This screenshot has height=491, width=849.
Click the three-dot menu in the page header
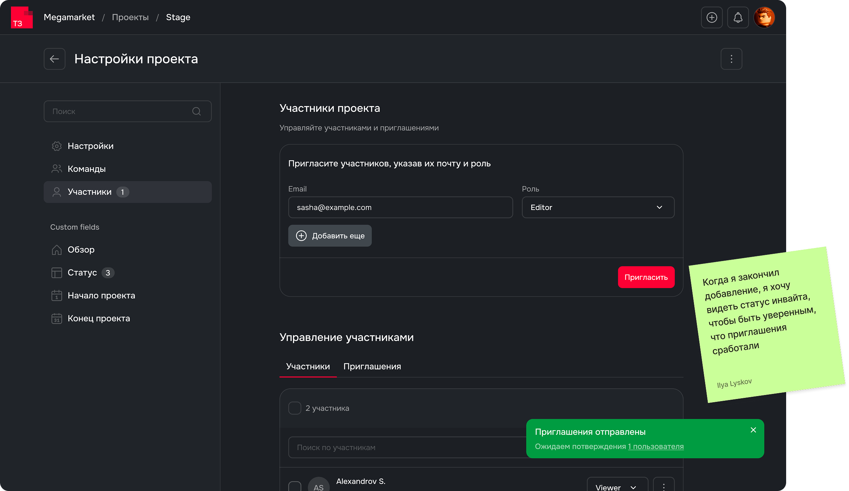coord(731,59)
